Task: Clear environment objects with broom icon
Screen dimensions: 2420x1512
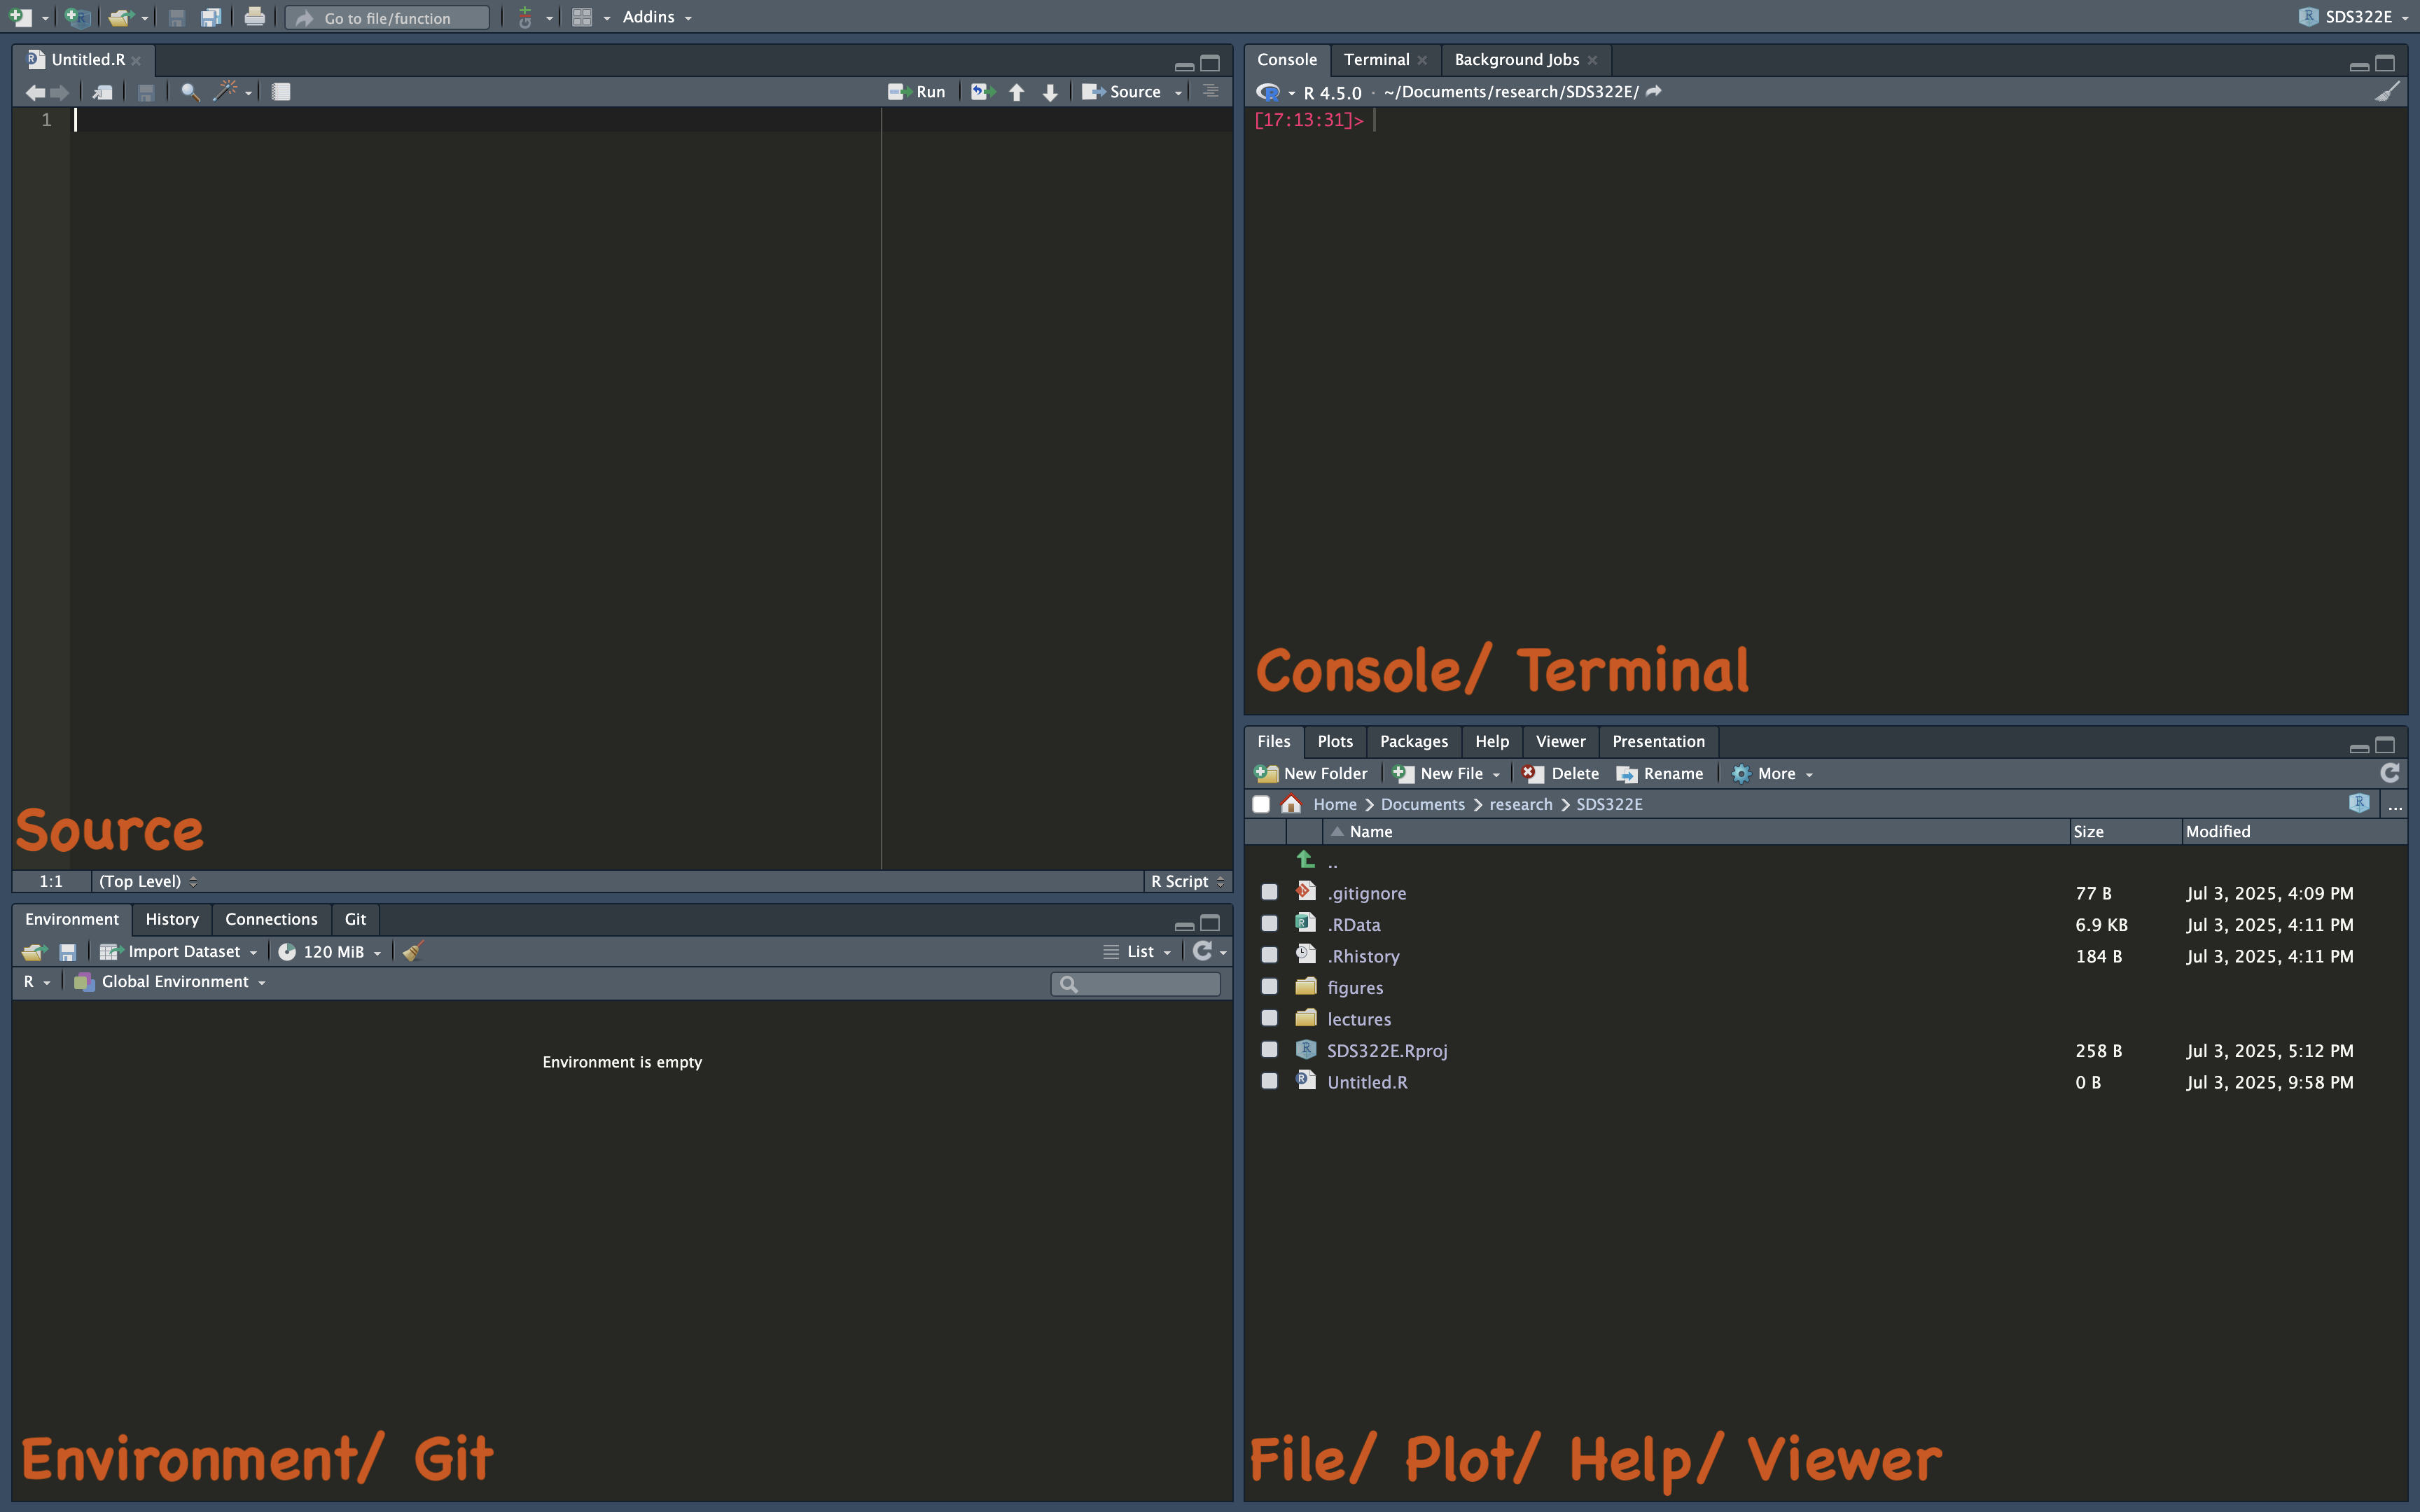Action: [413, 952]
